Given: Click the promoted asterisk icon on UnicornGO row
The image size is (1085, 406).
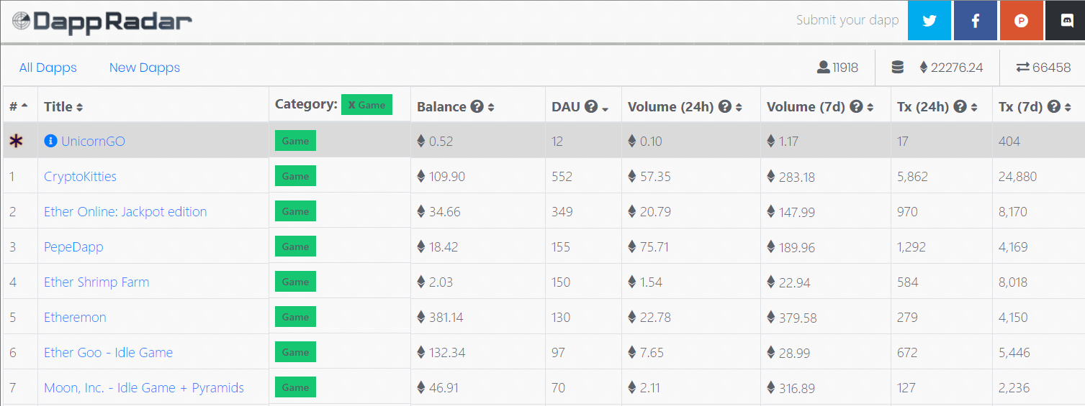Looking at the screenshot, I should [x=16, y=141].
